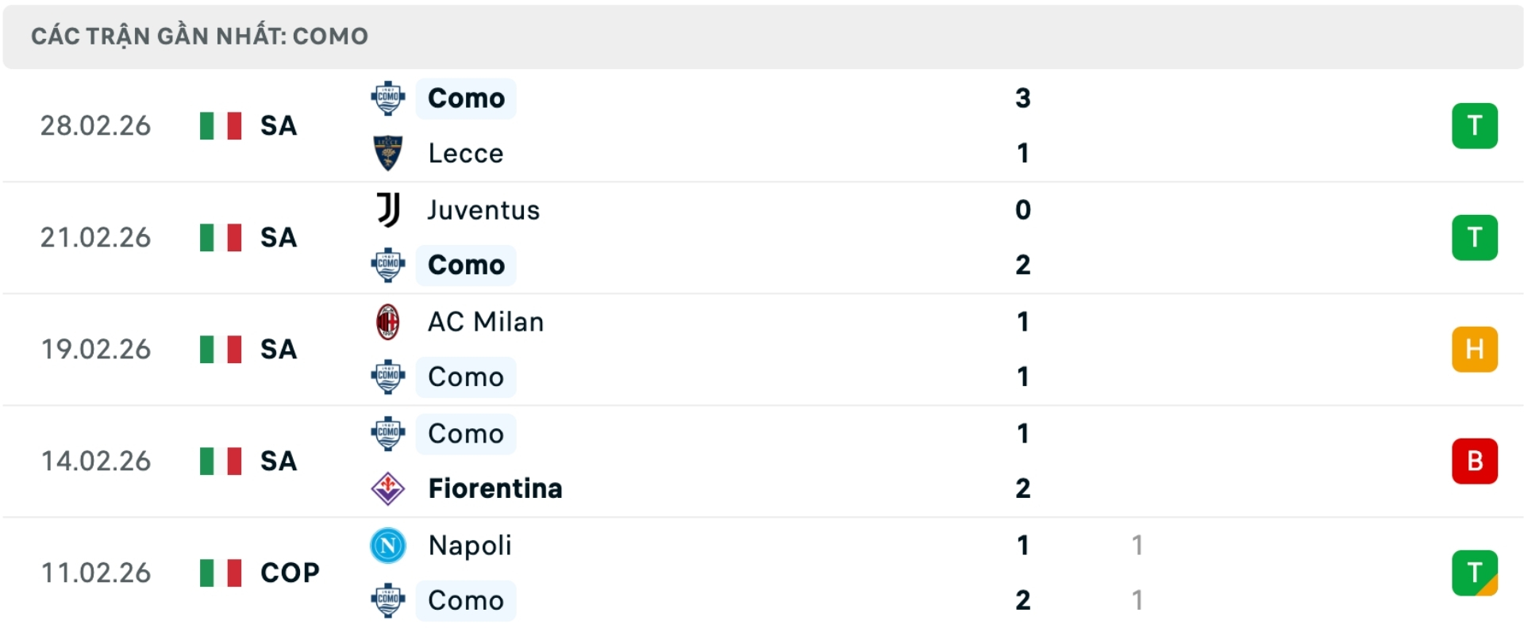
Task: Click the Como club crest next to Lecce match
Action: [x=388, y=98]
